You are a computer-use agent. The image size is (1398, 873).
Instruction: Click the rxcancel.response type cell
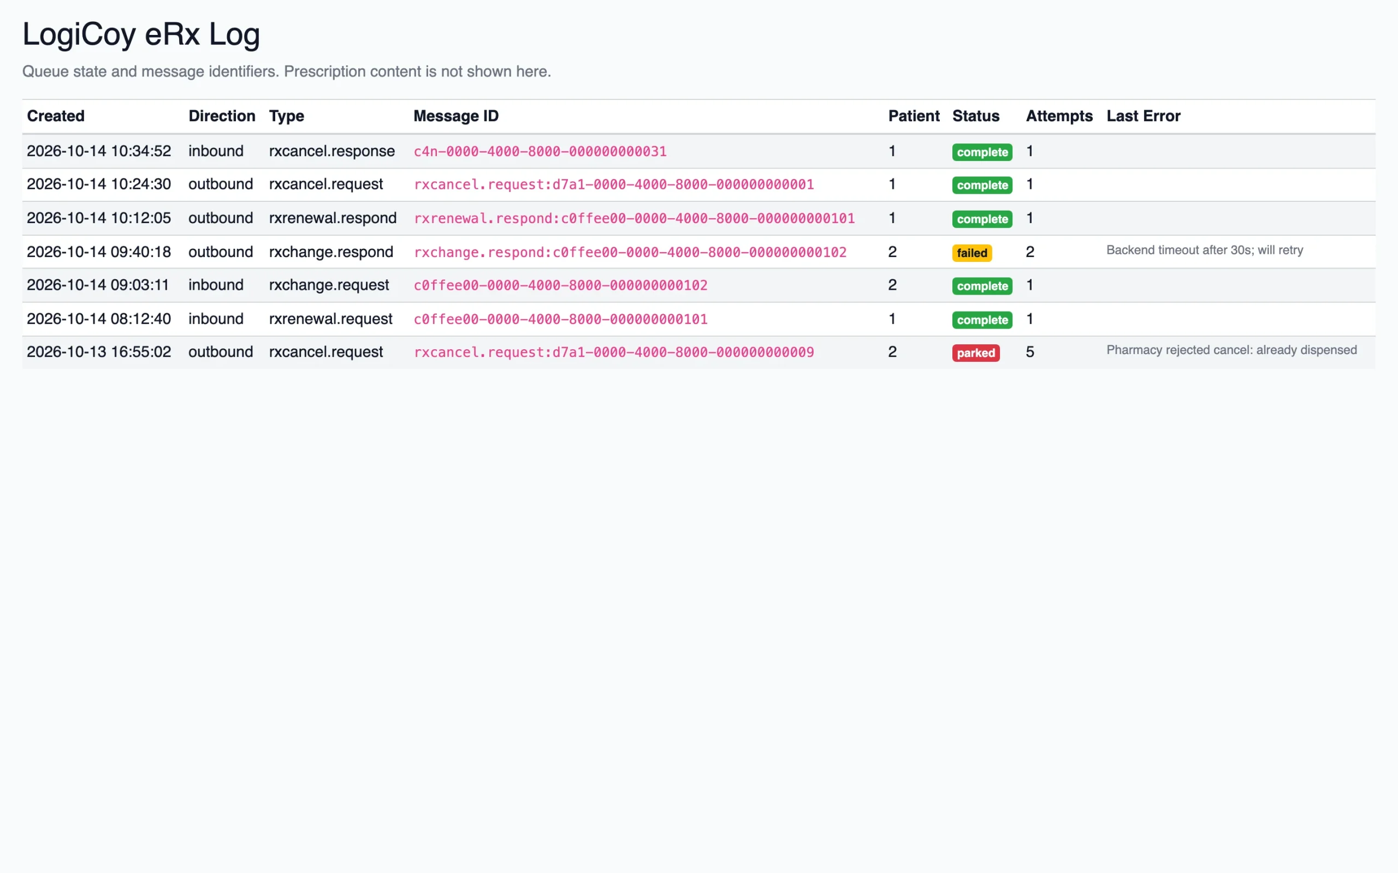click(x=331, y=151)
